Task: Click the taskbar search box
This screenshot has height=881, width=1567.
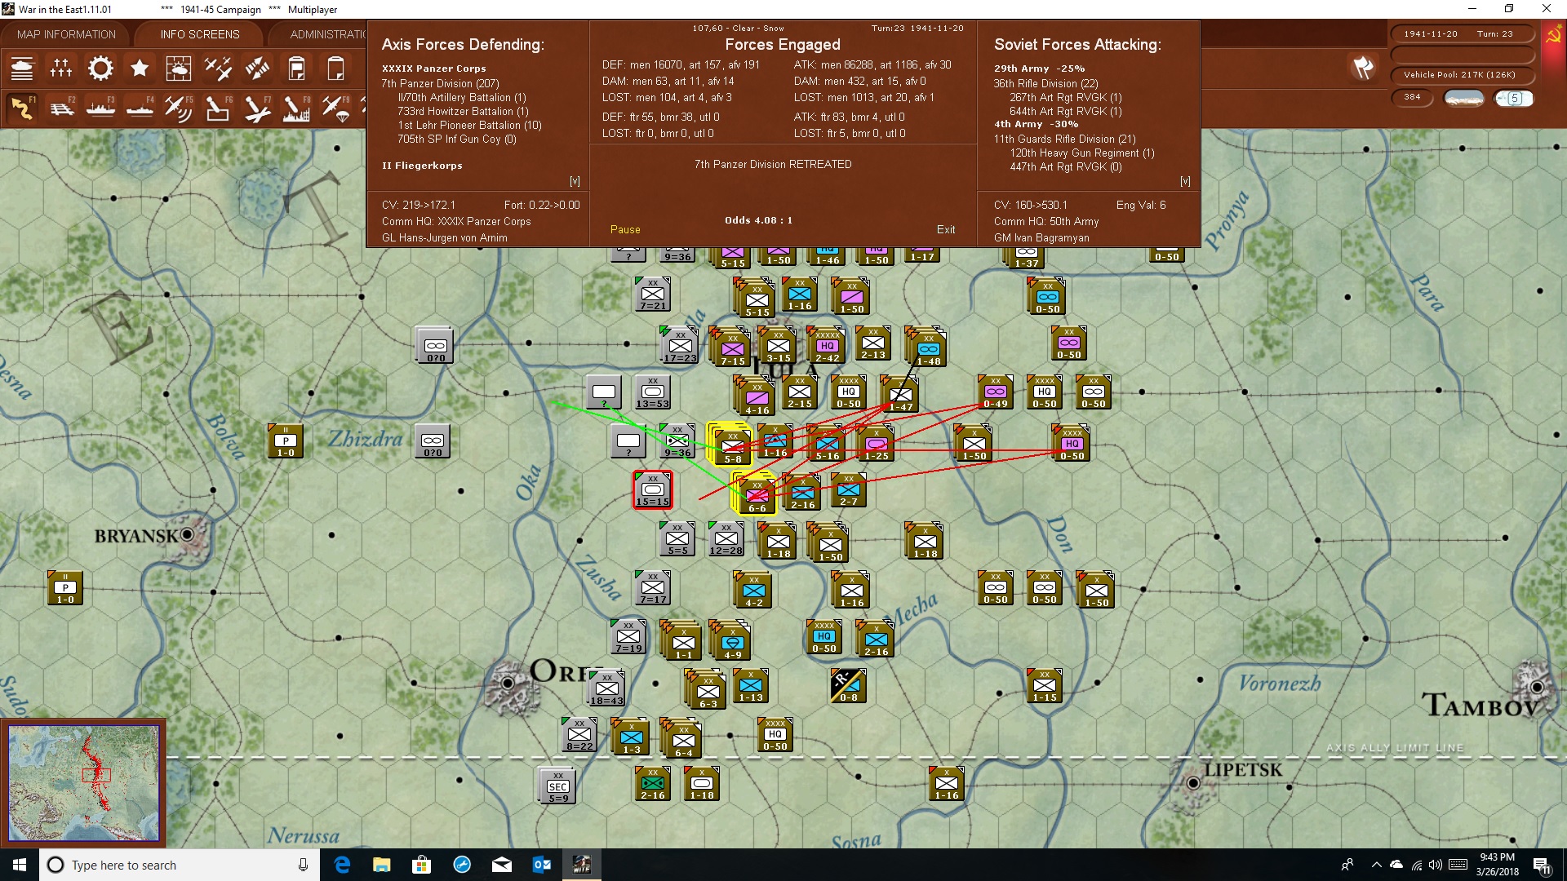Action: click(180, 865)
